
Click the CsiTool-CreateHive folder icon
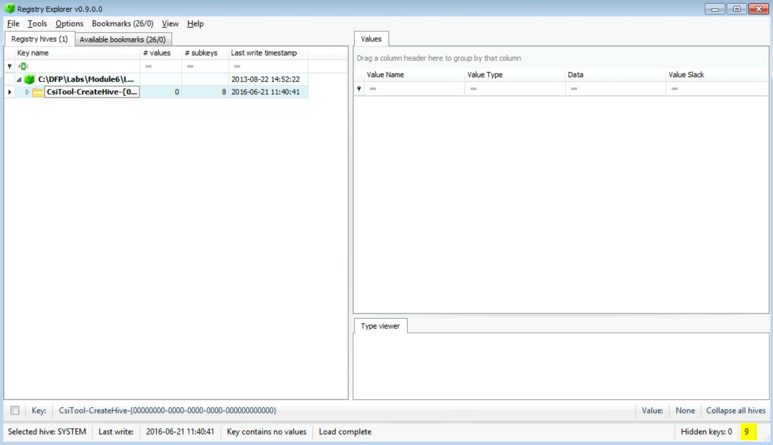pyautogui.click(x=38, y=92)
